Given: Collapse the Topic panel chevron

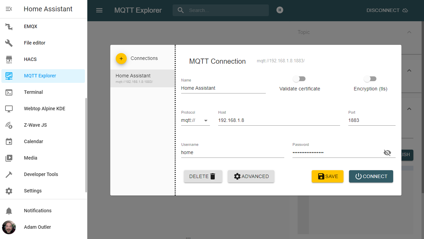Looking at the screenshot, I should pos(409,32).
